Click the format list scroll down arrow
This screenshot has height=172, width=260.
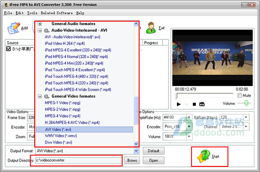(x=136, y=144)
